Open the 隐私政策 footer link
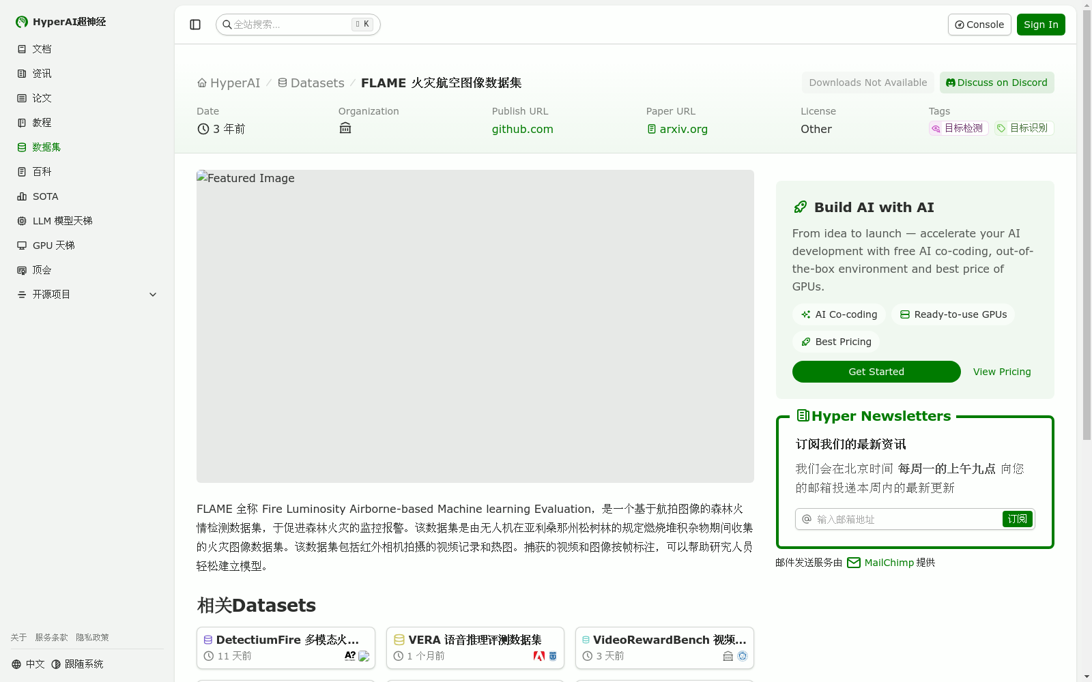 click(92, 638)
